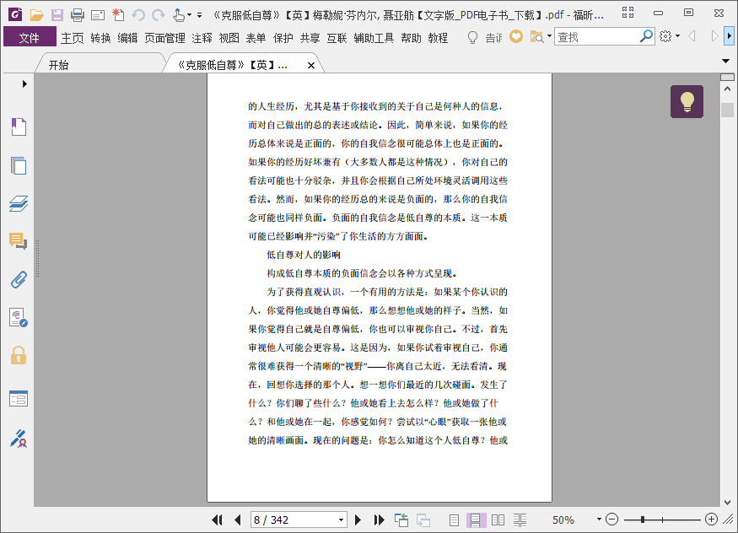This screenshot has height=533, width=738.
Task: Click in the 查找 search field
Action: 597,36
